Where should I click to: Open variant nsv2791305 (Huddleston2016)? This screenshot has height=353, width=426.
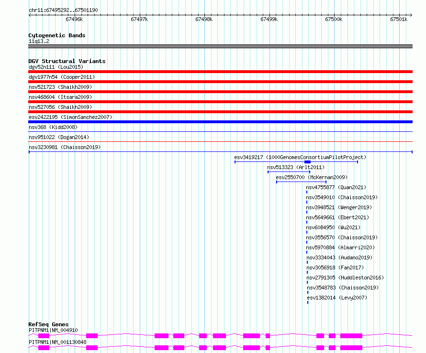[345, 278]
